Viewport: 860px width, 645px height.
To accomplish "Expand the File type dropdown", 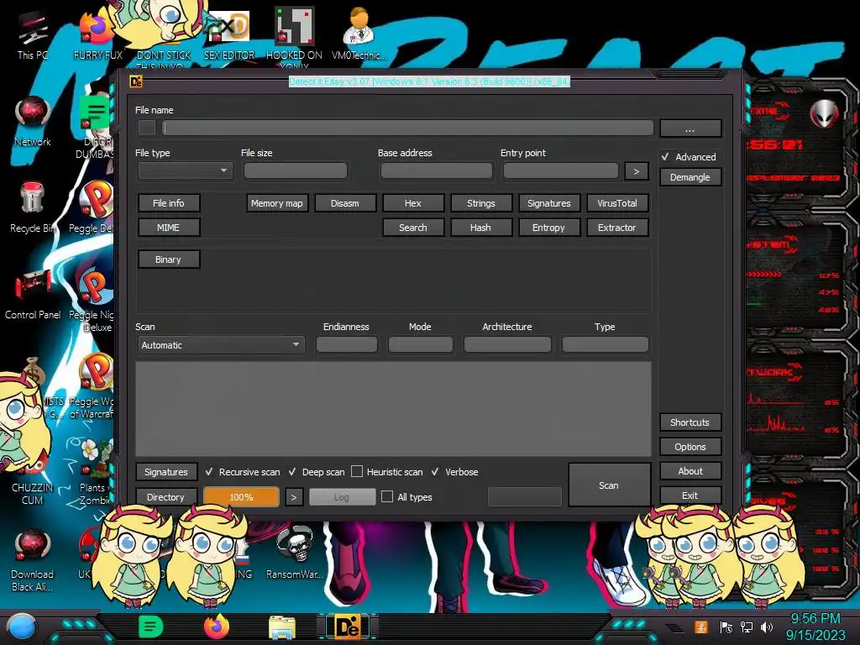I will [186, 170].
